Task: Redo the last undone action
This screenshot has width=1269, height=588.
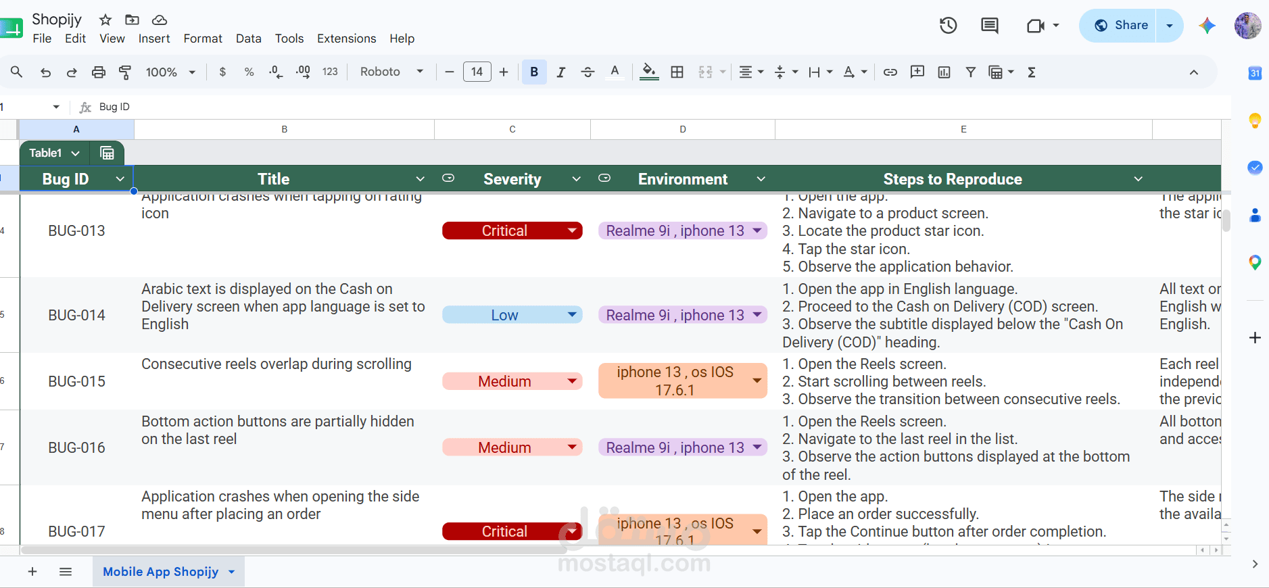Action: pos(72,72)
